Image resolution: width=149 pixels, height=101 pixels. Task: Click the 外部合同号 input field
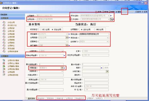pos(51,75)
